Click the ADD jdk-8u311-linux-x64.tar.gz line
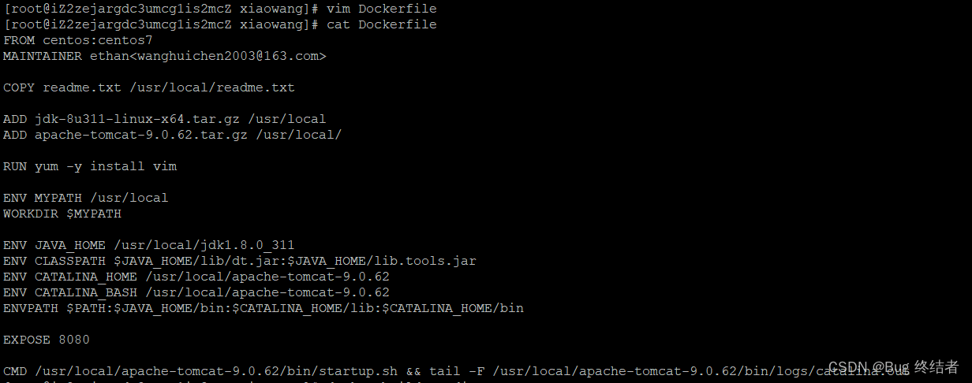 click(x=165, y=119)
